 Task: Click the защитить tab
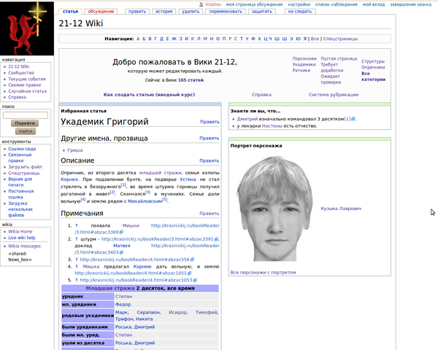[262, 12]
